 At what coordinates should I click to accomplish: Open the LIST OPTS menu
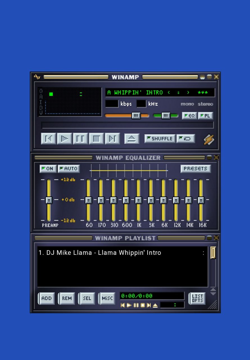pyautogui.click(x=197, y=298)
